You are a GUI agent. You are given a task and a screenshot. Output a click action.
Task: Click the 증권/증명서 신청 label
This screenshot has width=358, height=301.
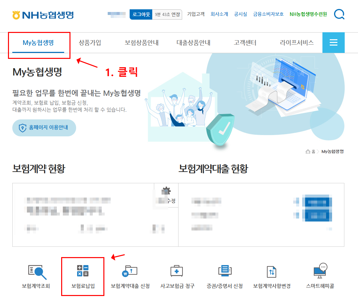225,286
